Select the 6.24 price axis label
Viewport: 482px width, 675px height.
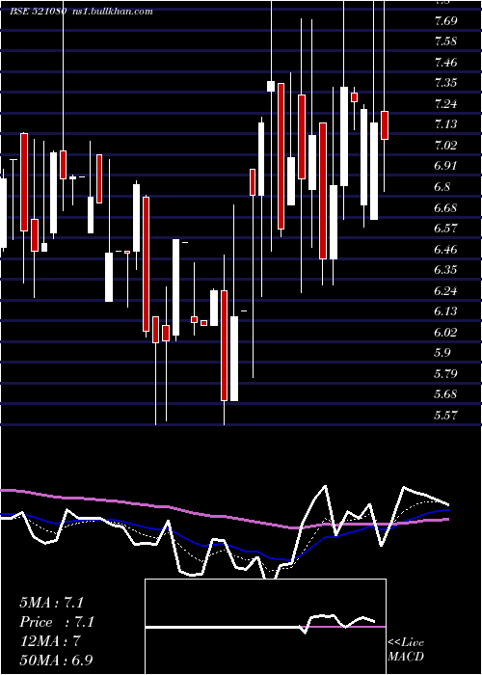click(x=445, y=290)
